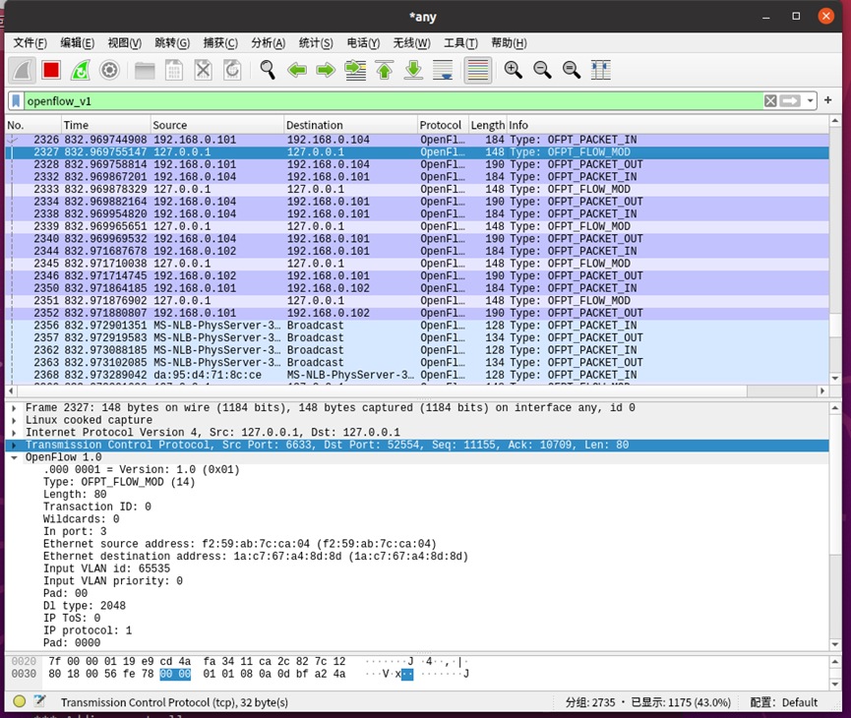Image resolution: width=851 pixels, height=718 pixels.
Task: Open the 分析(A) menu
Action: 268,43
